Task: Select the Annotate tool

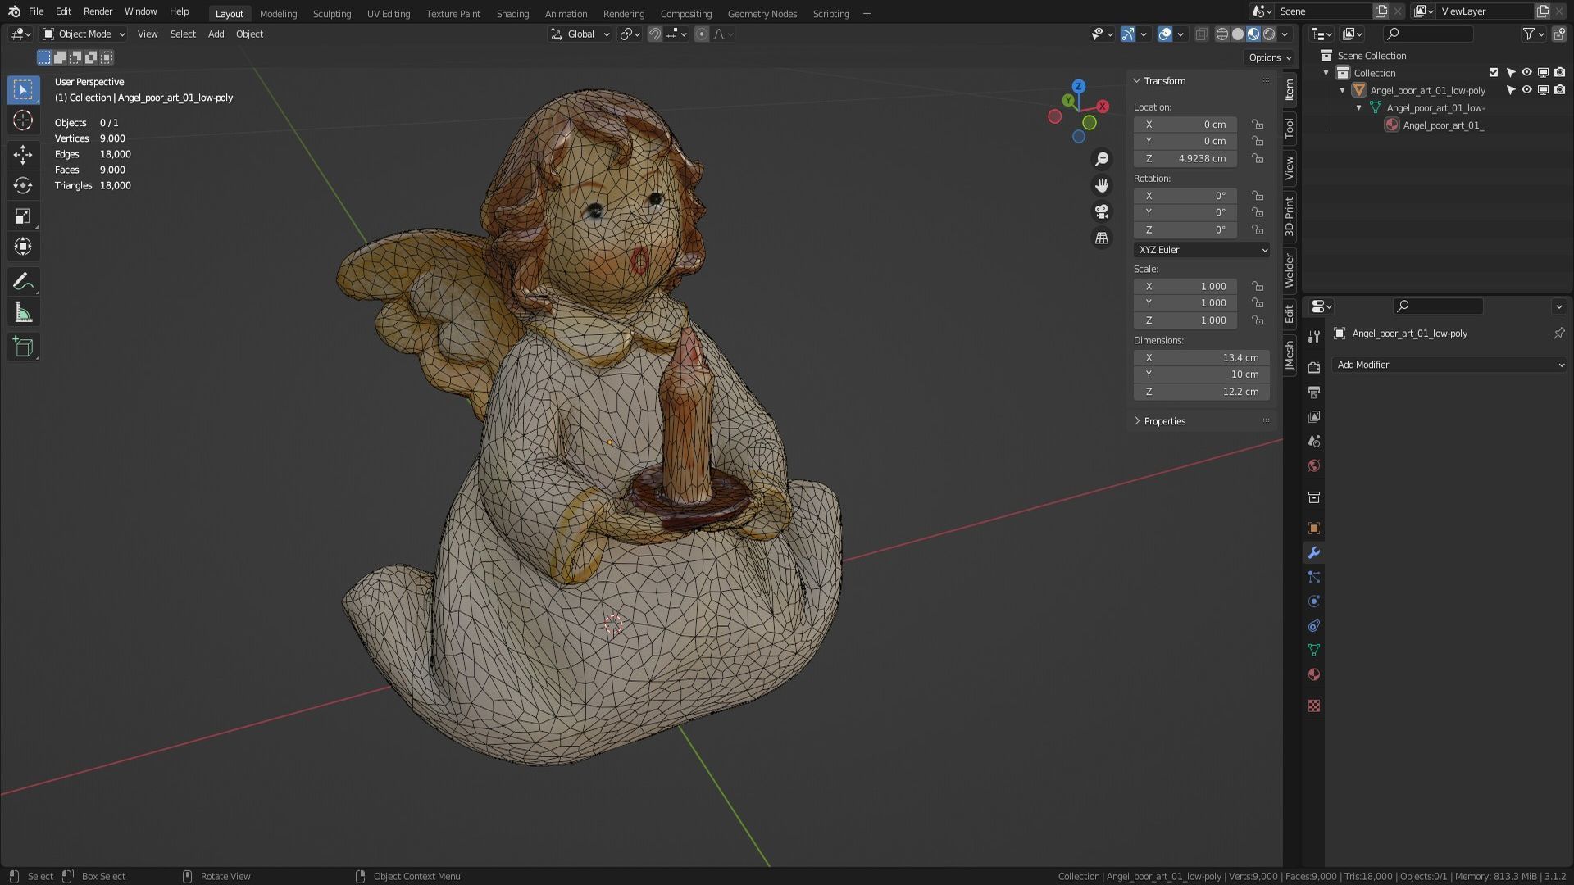Action: click(23, 281)
